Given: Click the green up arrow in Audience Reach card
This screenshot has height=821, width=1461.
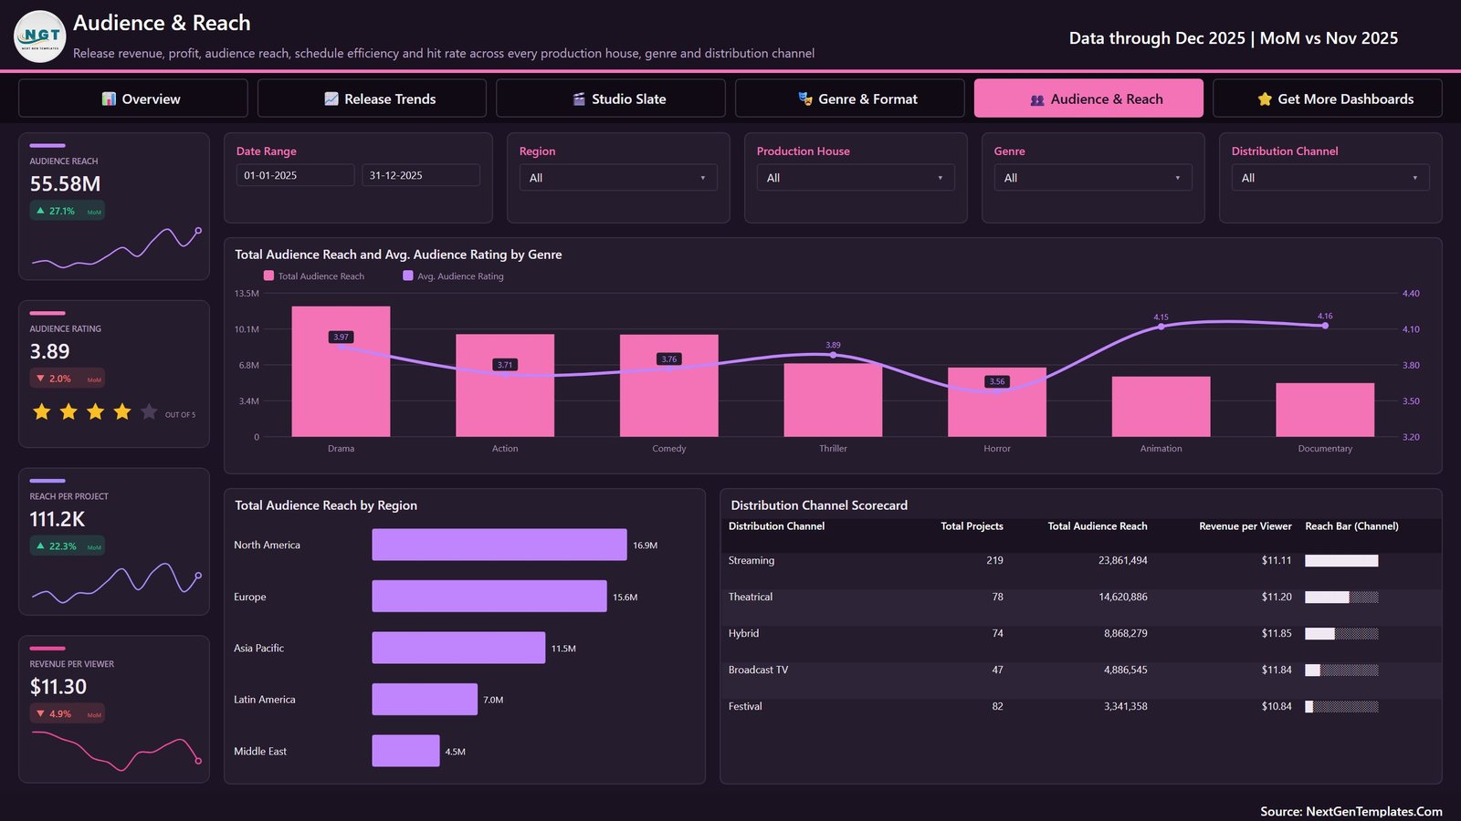Looking at the screenshot, I should click(x=40, y=211).
